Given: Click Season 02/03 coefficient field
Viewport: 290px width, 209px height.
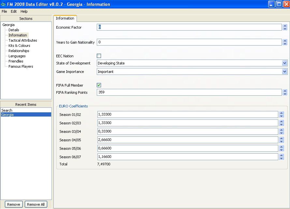Looking at the screenshot, I should [x=188, y=123].
